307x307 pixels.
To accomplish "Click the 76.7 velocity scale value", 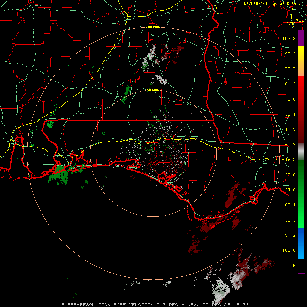I will click(x=290, y=69).
